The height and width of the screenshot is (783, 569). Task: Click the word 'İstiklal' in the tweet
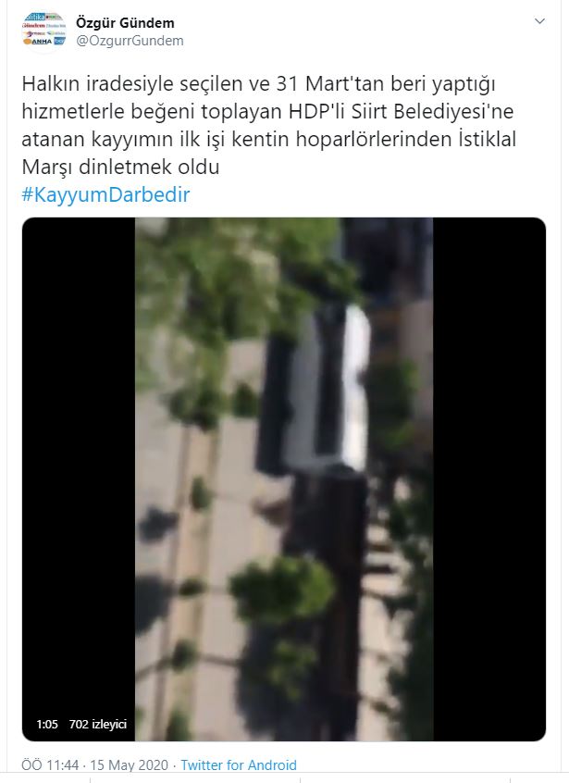click(x=488, y=140)
